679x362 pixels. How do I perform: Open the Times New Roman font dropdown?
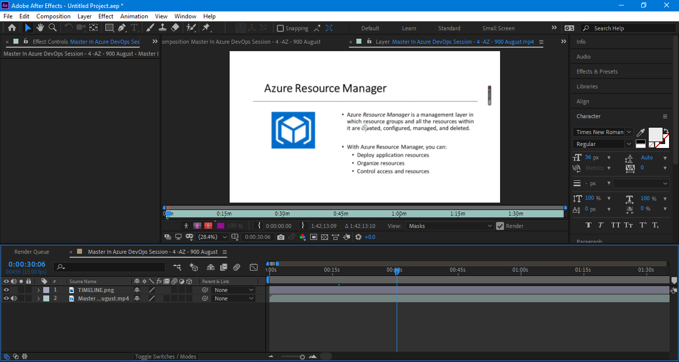pyautogui.click(x=603, y=132)
